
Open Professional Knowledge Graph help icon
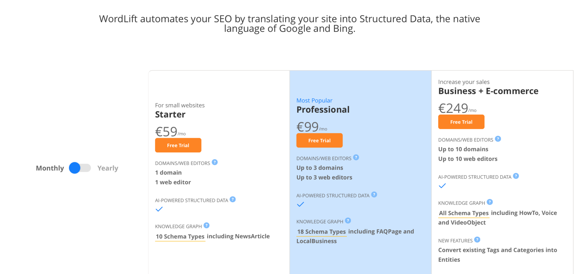[x=348, y=220]
